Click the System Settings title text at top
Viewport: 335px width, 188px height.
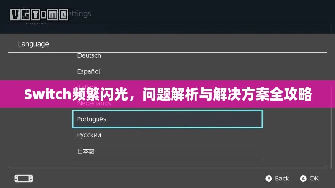coord(80,14)
